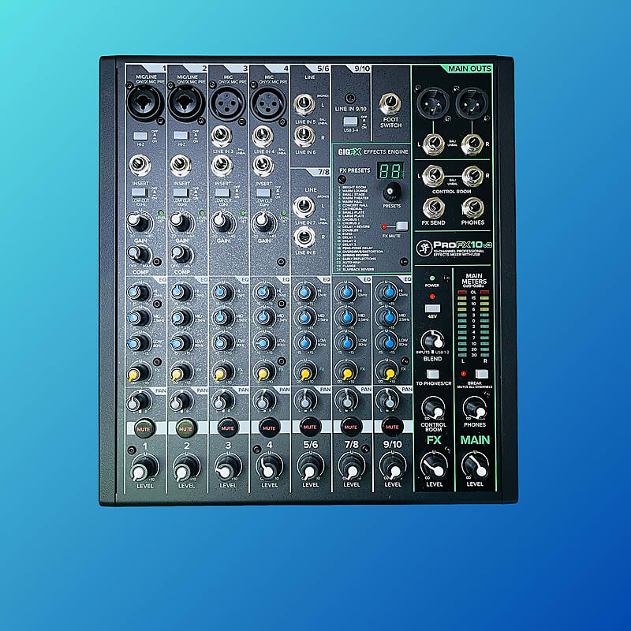Select the channel 2 Mic/Line combo jack
Image resolution: width=631 pixels, height=631 pixels.
pos(186,103)
